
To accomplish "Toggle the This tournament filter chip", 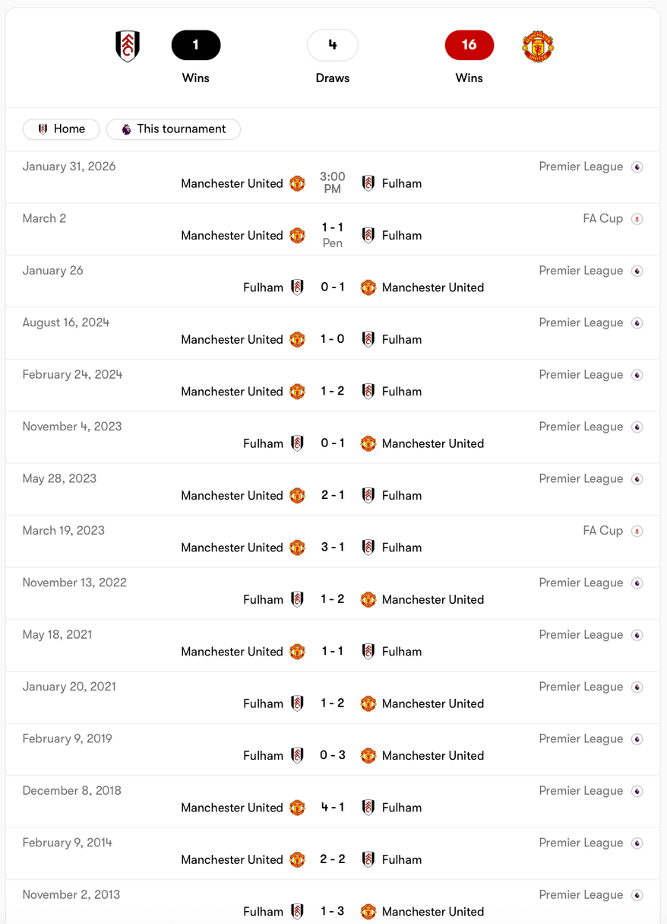I will 173,129.
